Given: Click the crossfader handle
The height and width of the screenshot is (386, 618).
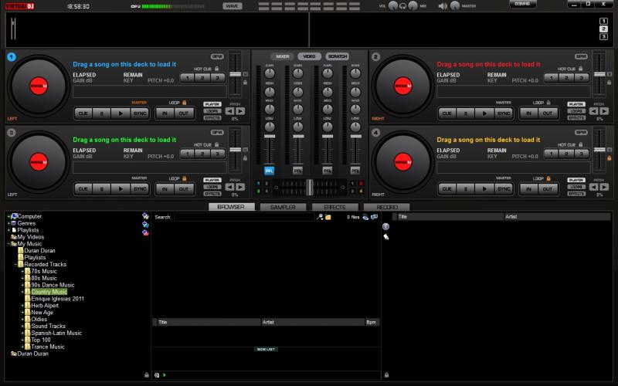Looking at the screenshot, I should [x=310, y=188].
